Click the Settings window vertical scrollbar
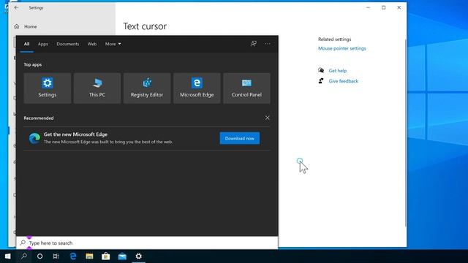Viewport: 468px width, 263px height. point(405,133)
